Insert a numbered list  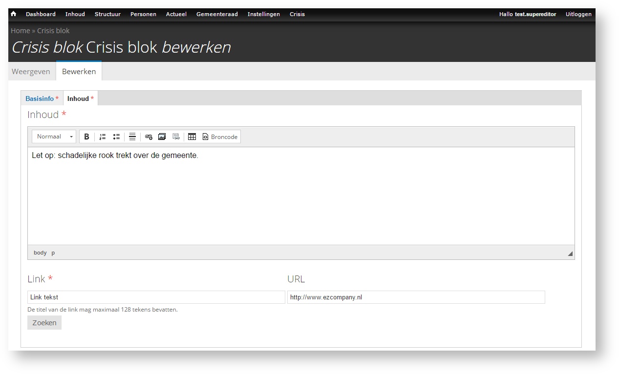coord(103,137)
